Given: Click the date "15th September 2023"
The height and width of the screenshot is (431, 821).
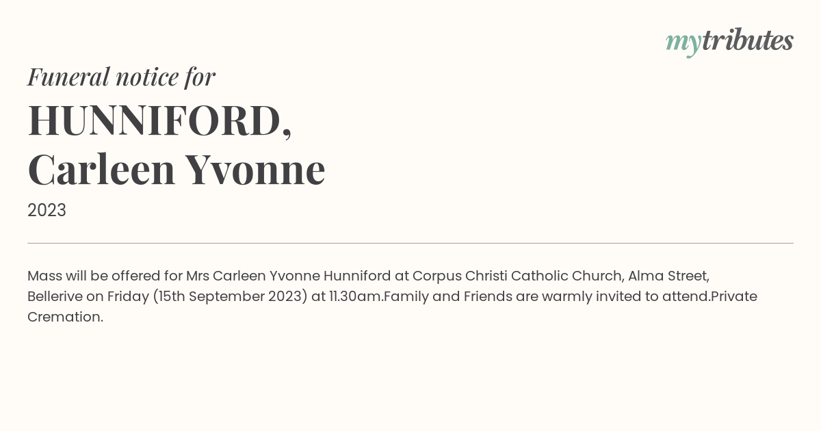Looking at the screenshot, I should tap(230, 297).
